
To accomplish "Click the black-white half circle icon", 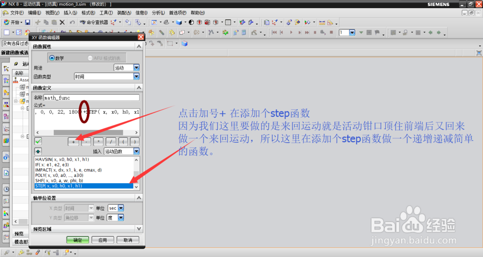I will [x=191, y=23].
